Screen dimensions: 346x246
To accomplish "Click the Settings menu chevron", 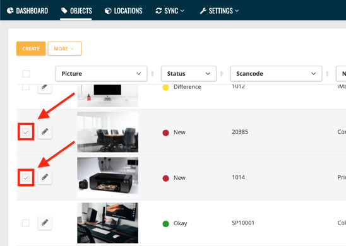I will [237, 11].
